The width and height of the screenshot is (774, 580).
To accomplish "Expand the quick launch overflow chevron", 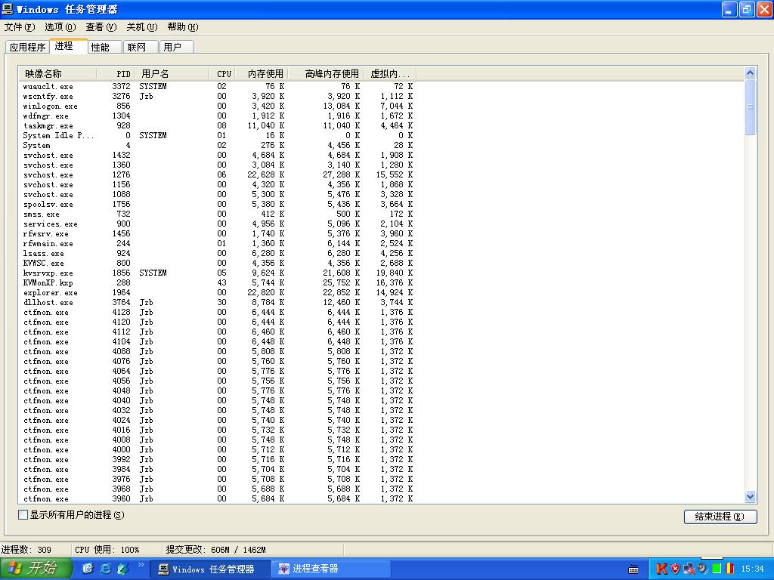I will point(140,565).
